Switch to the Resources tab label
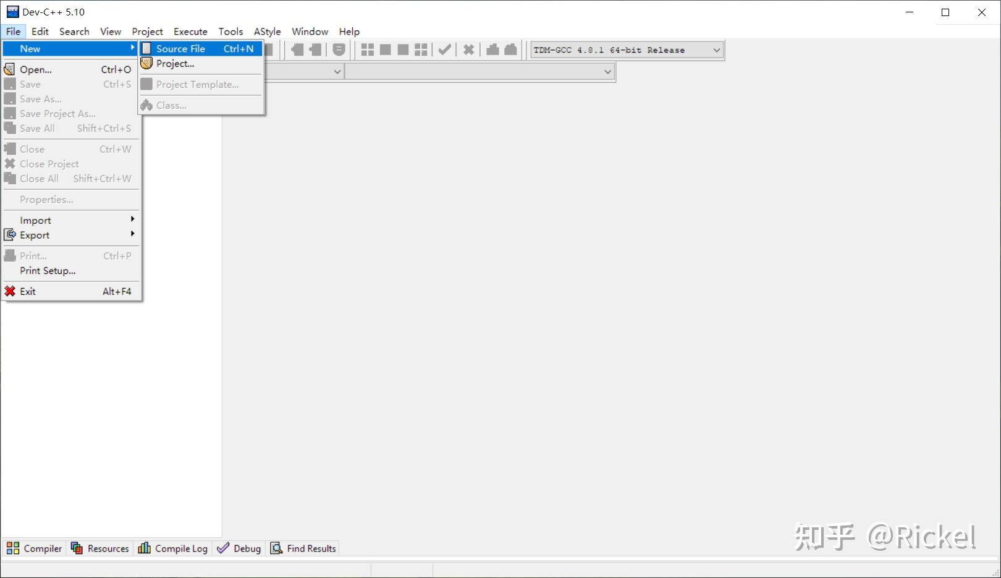The width and height of the screenshot is (1001, 578). [108, 548]
